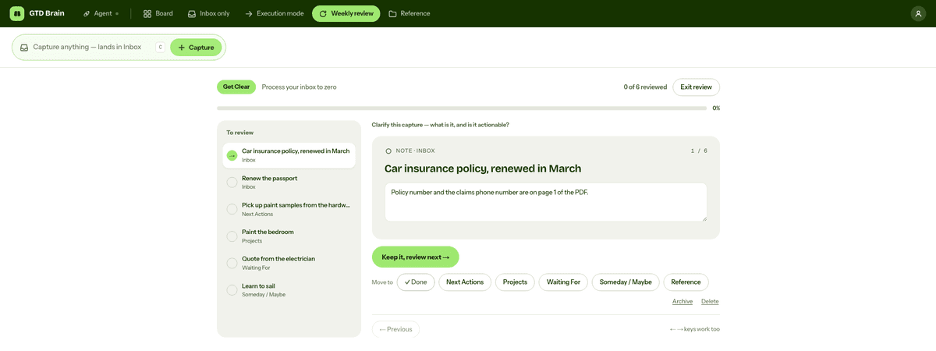The height and width of the screenshot is (351, 936).
Task: Click the NOTE · INBOX label
Action: [x=416, y=151]
